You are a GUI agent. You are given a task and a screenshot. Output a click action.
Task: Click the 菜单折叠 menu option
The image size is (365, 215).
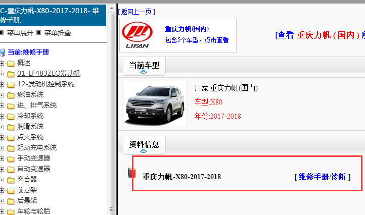[58, 33]
